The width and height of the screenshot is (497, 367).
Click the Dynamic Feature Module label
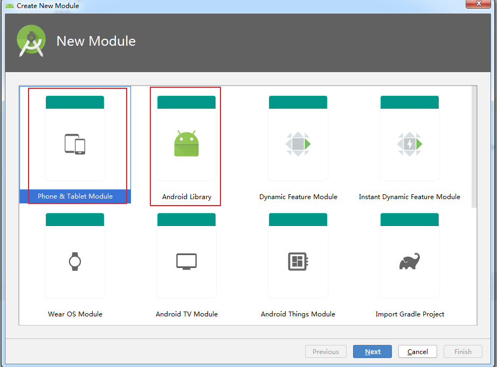298,197
